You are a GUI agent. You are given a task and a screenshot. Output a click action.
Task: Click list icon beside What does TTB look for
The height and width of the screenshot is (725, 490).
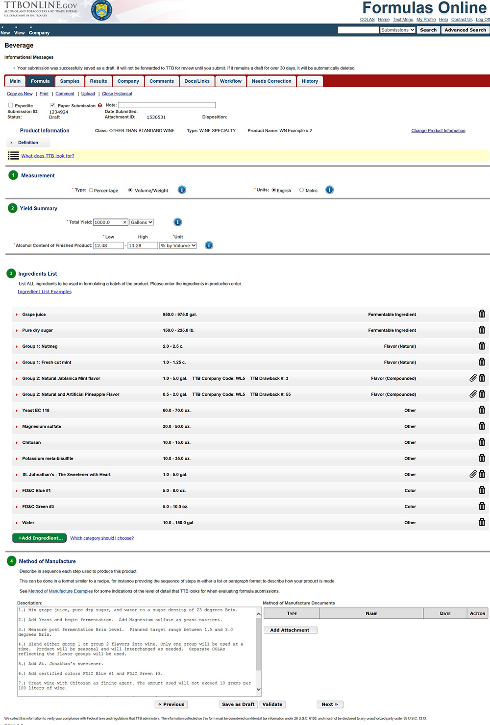13,156
